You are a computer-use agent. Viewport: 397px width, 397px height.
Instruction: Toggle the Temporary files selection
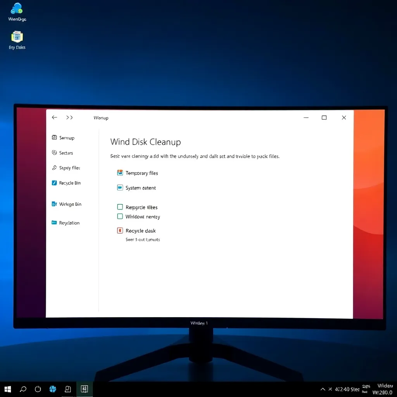tap(119, 173)
